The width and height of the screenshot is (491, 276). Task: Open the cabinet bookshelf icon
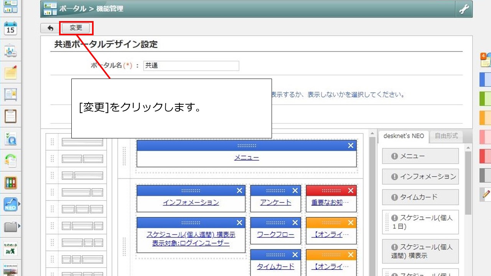(10, 183)
